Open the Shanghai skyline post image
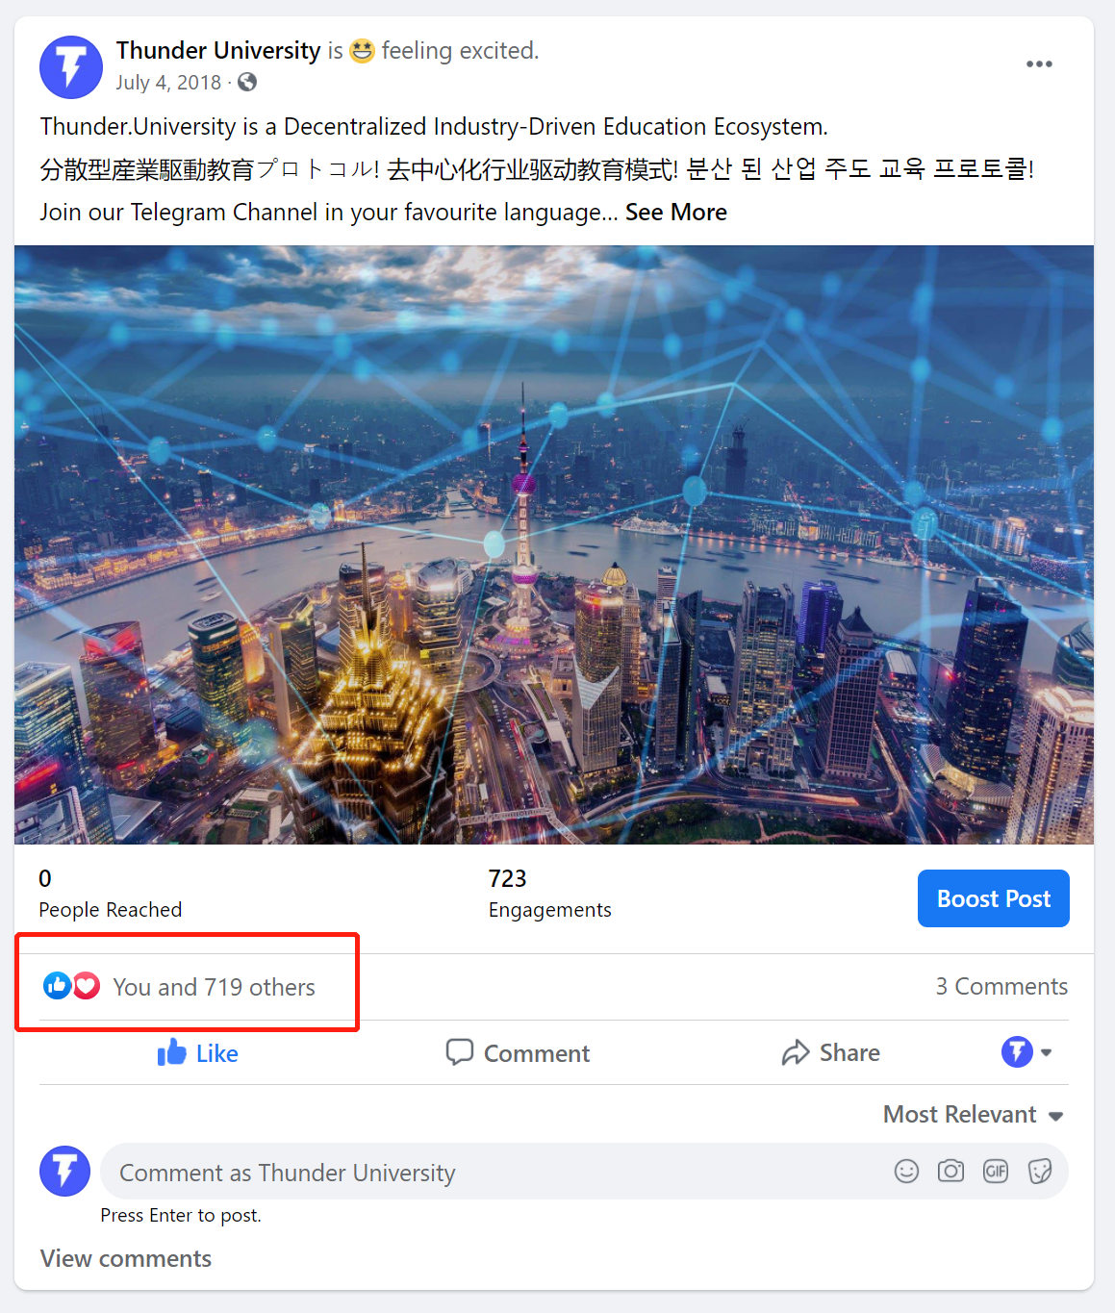 point(554,545)
